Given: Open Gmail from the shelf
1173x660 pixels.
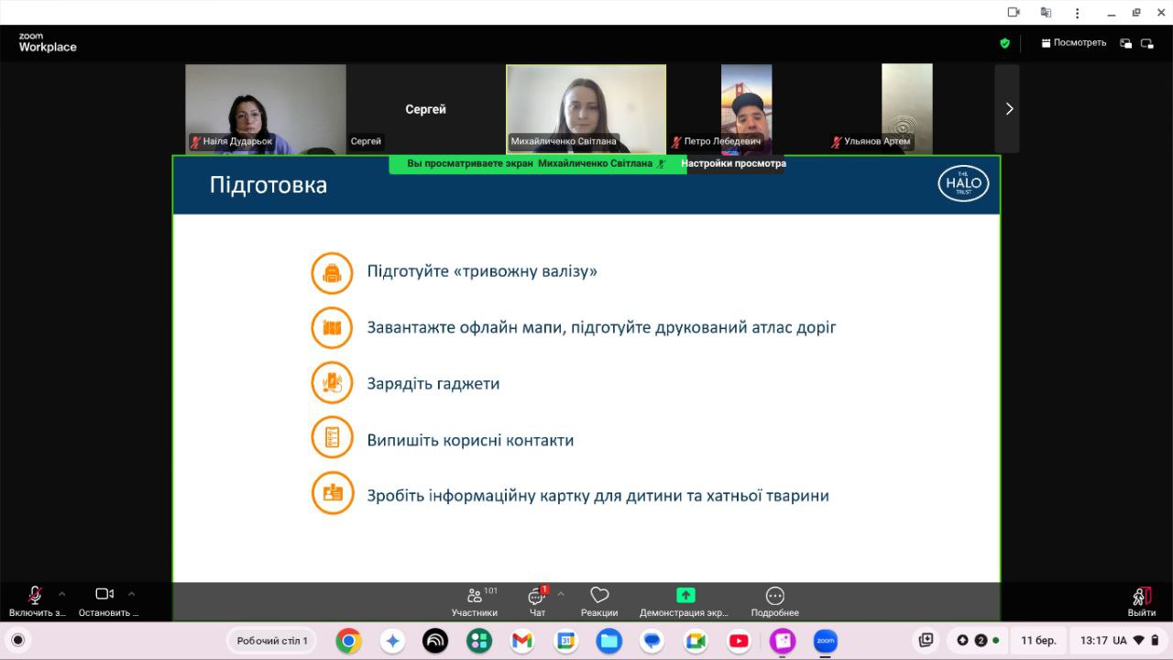Looking at the screenshot, I should [x=521, y=641].
